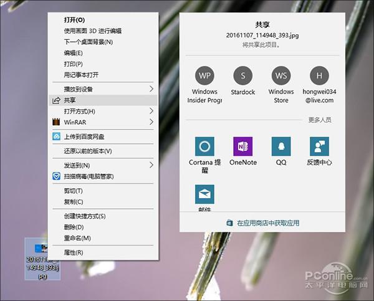Open the 更多人员 link
Viewport: 374px width, 301px height.
[320, 120]
